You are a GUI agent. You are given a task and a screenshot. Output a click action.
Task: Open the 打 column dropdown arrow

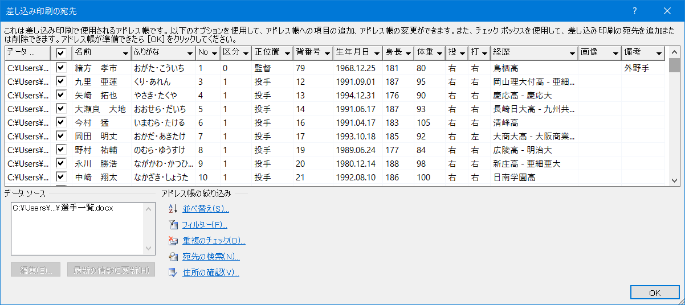click(x=484, y=53)
